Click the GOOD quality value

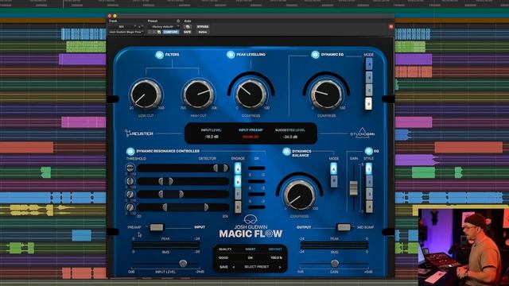223,257
